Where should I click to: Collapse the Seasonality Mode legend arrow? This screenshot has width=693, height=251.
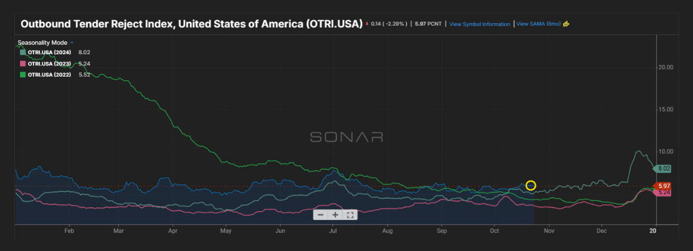tap(72, 43)
